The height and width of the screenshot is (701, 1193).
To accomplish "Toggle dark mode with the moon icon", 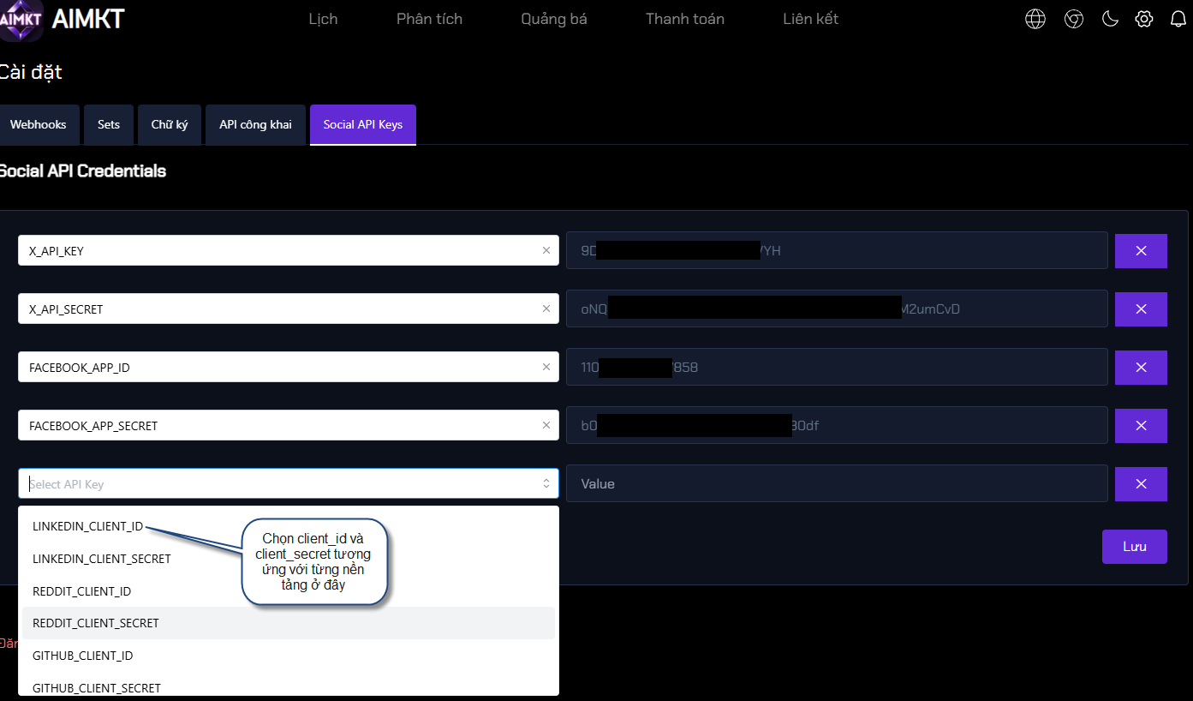I will [1110, 19].
